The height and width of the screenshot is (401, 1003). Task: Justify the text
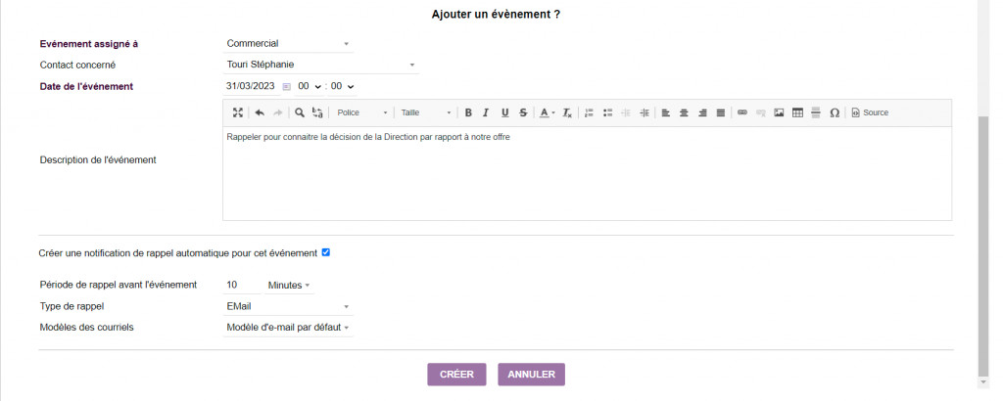721,112
